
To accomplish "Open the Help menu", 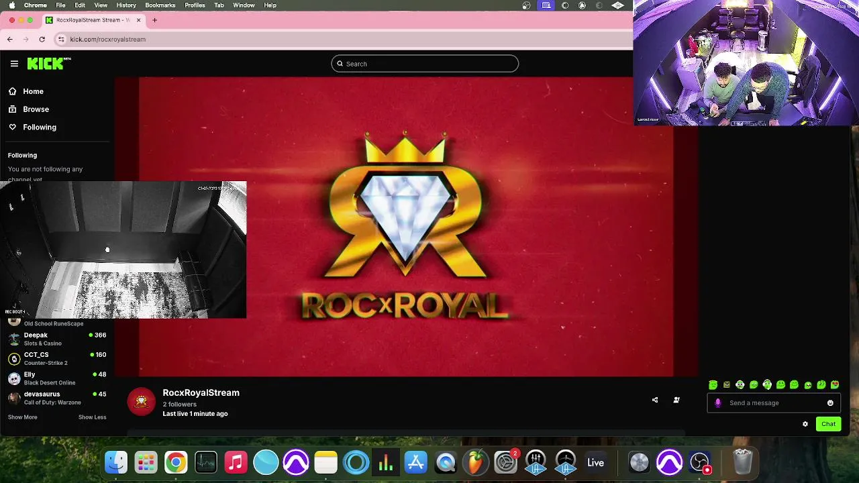I will [270, 5].
